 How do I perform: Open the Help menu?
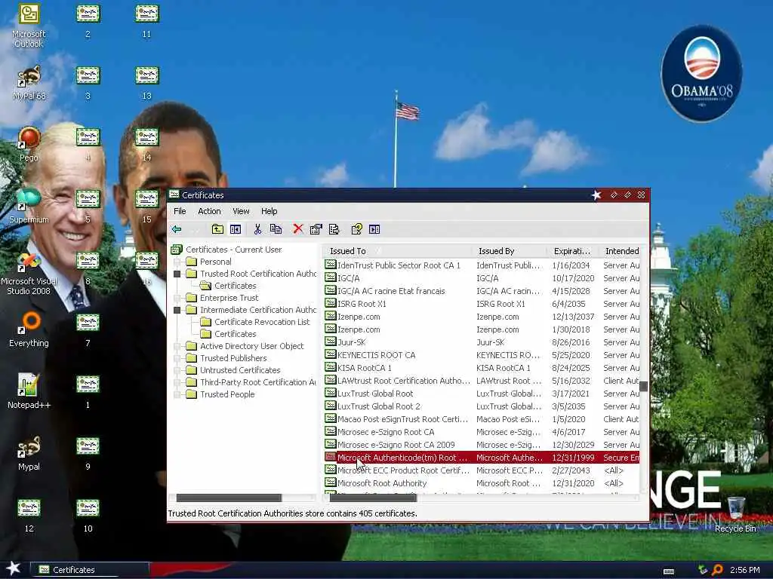pos(269,211)
